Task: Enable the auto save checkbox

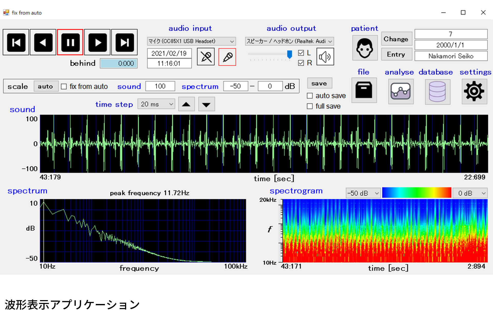Action: pyautogui.click(x=310, y=96)
